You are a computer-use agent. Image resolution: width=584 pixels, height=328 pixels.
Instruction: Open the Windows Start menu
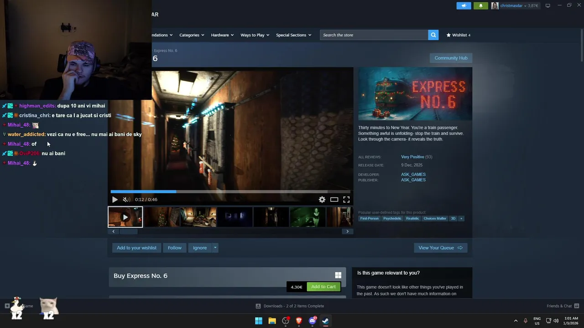point(259,321)
